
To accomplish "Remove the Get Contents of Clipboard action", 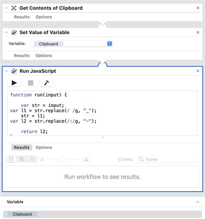I will tap(198, 8).
